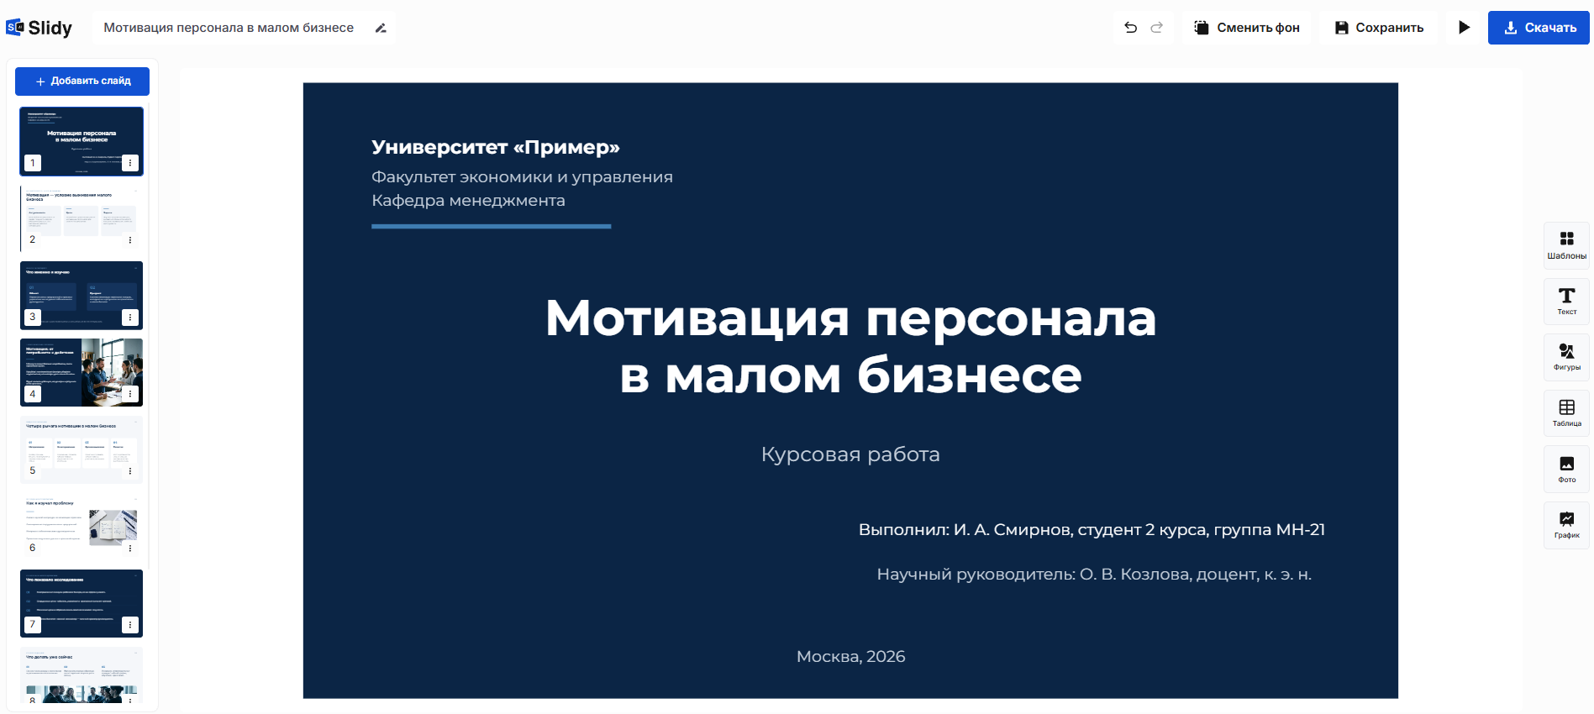Open options menu for slide 3
Screen dimensions: 1594x714
click(x=130, y=318)
